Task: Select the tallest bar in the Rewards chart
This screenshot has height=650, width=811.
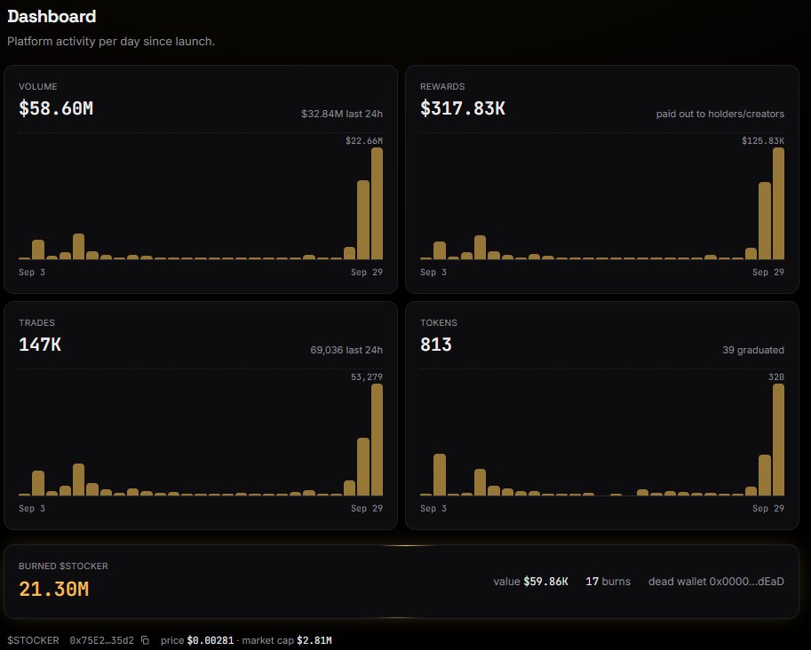Action: [778, 203]
